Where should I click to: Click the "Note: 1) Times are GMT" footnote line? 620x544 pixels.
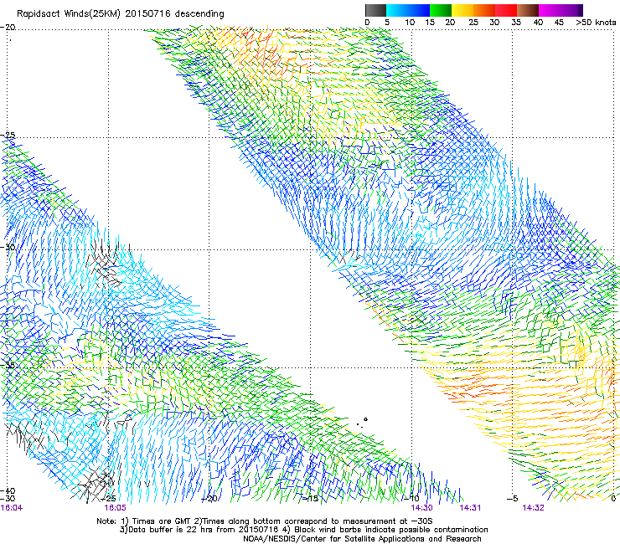[x=265, y=521]
